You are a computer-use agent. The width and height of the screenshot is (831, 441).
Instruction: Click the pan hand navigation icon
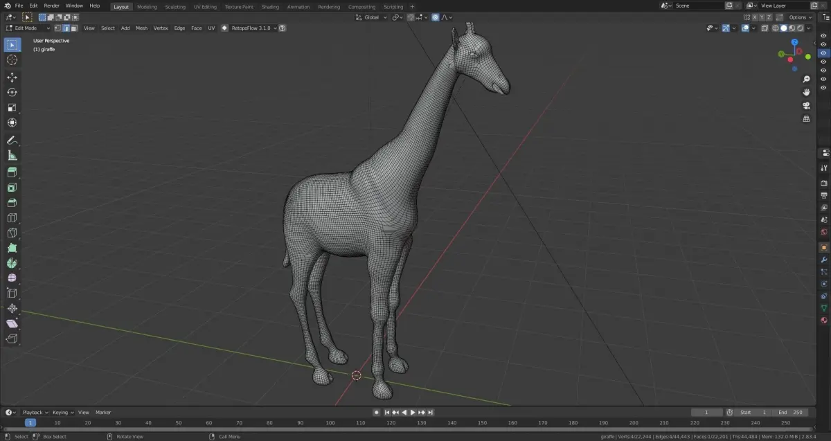pos(806,92)
